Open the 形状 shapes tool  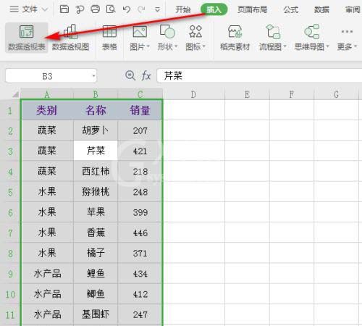[x=167, y=38]
